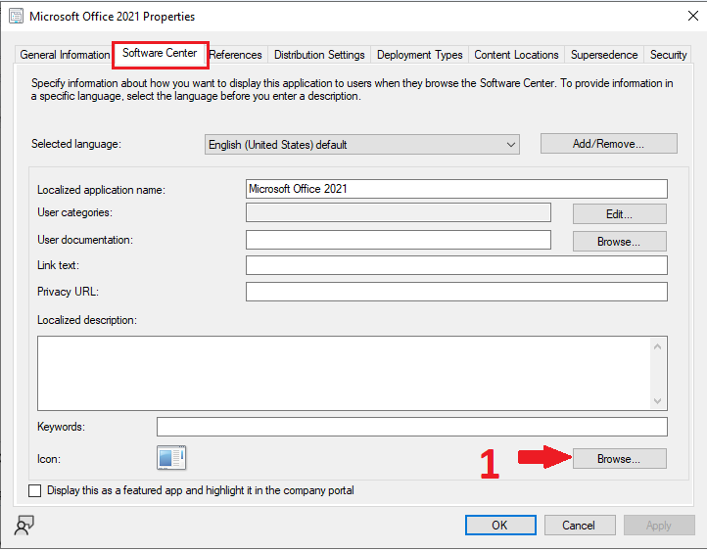
Task: Open the Security tab
Action: coord(668,55)
